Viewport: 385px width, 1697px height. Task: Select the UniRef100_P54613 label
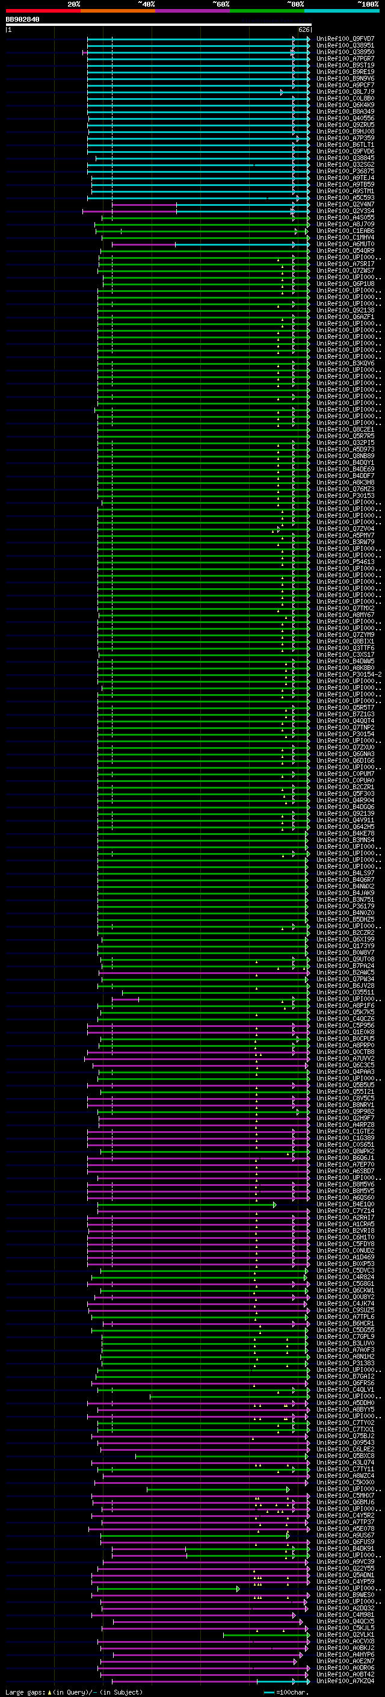click(345, 562)
